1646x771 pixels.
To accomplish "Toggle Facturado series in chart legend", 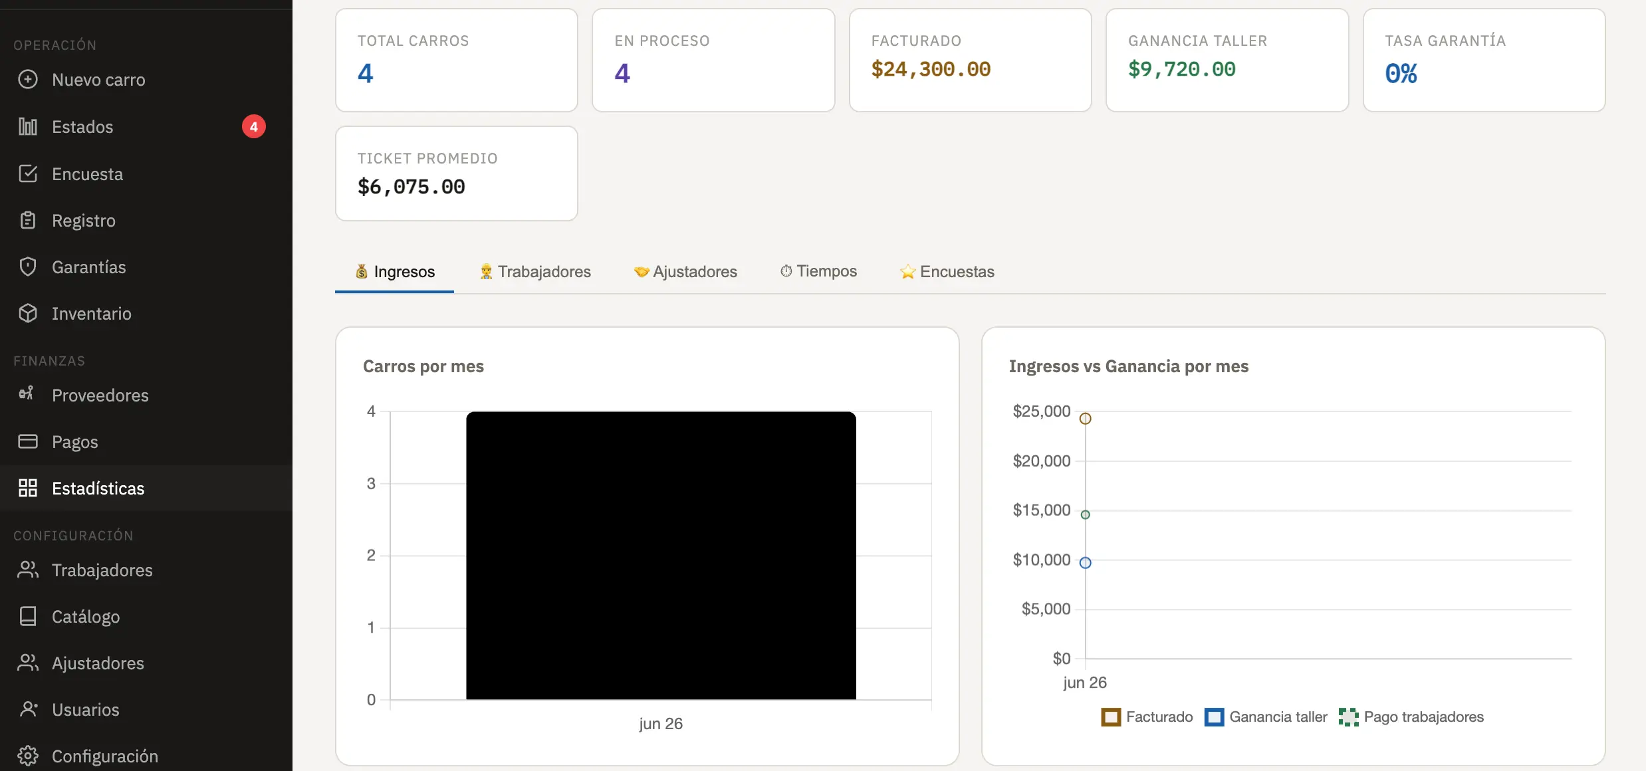I will tap(1147, 716).
